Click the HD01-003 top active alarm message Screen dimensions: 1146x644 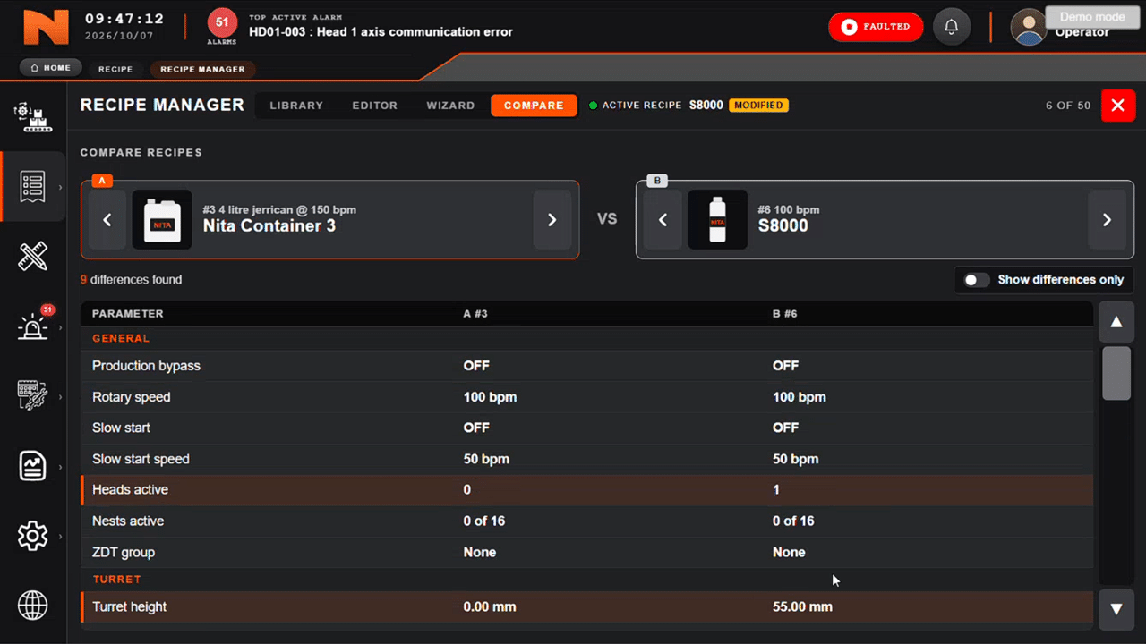(x=381, y=32)
